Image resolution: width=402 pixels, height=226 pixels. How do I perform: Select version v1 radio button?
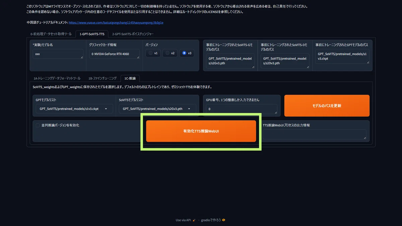[153, 53]
